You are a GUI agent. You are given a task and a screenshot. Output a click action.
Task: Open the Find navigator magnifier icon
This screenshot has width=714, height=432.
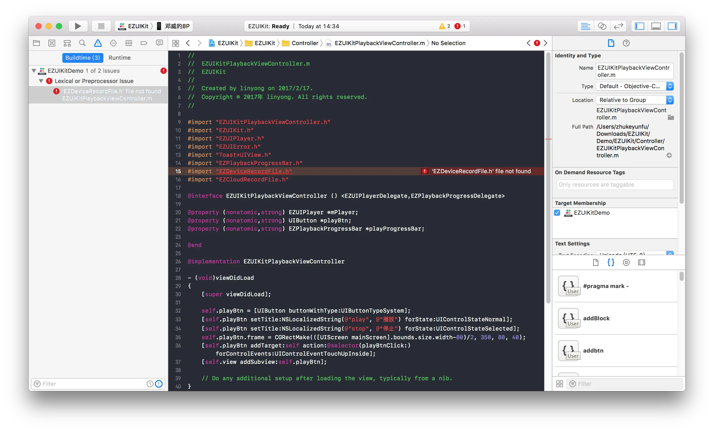tap(82, 43)
